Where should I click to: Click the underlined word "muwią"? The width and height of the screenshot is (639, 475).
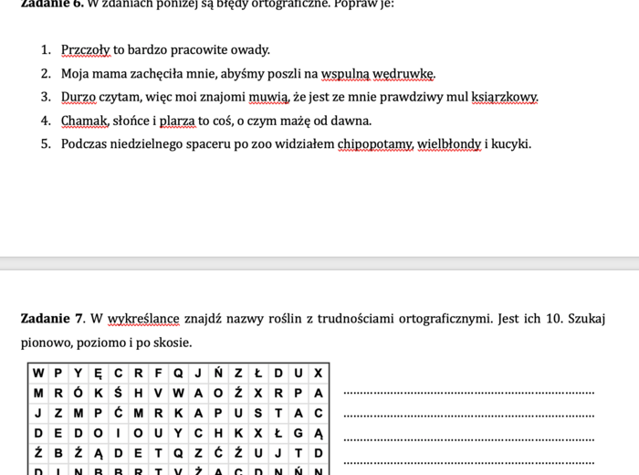tap(270, 97)
